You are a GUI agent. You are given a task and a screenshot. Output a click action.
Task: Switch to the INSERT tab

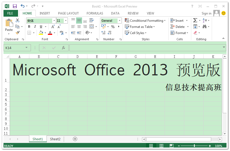click(45, 13)
